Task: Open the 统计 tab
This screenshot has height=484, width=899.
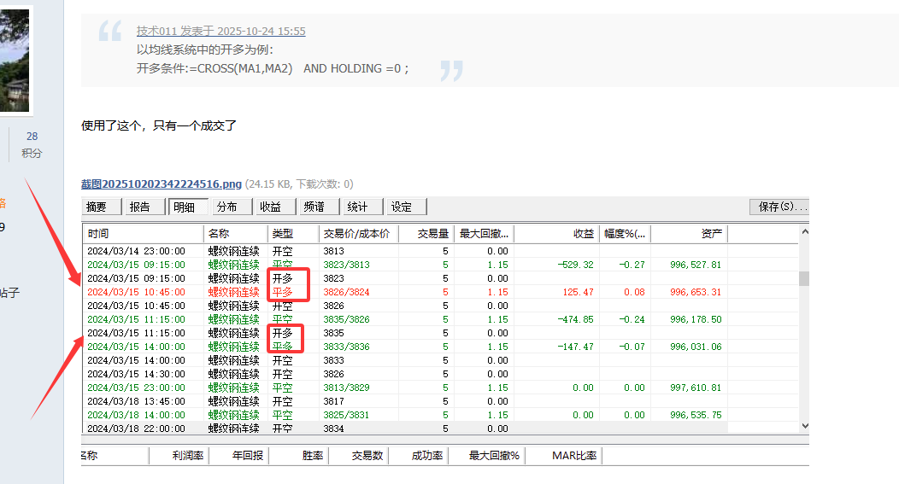Action: [362, 207]
